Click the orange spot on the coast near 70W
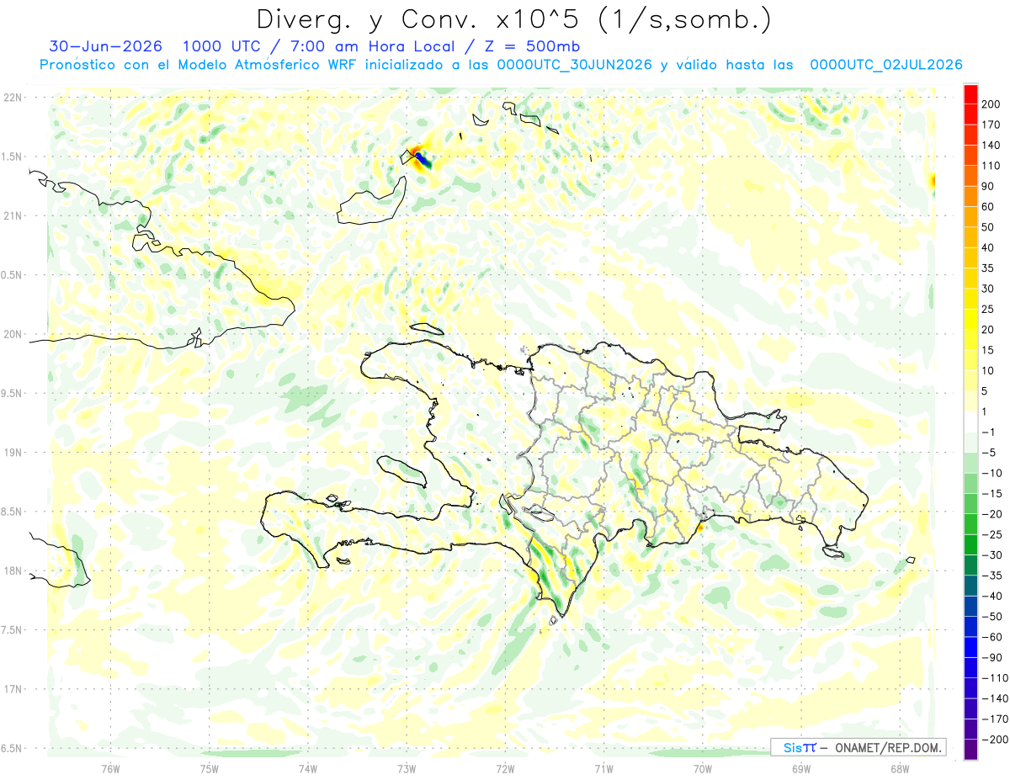Image resolution: width=1010 pixels, height=780 pixels. [x=700, y=528]
